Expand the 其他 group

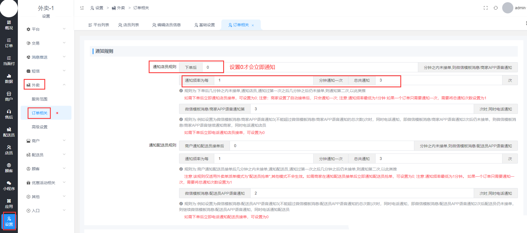pyautogui.click(x=46, y=196)
